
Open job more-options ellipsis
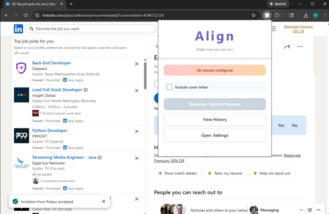[300, 46]
